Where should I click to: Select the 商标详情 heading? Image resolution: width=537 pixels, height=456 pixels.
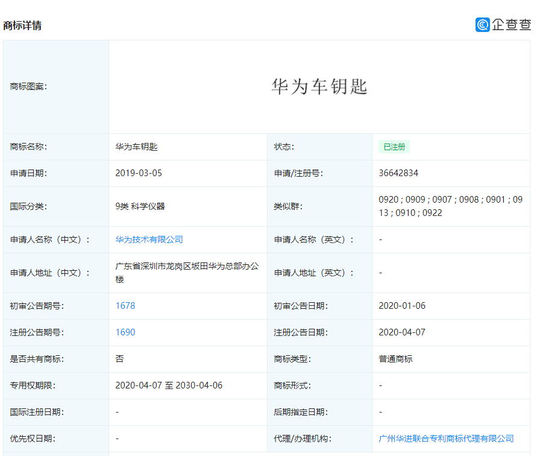[x=22, y=25]
